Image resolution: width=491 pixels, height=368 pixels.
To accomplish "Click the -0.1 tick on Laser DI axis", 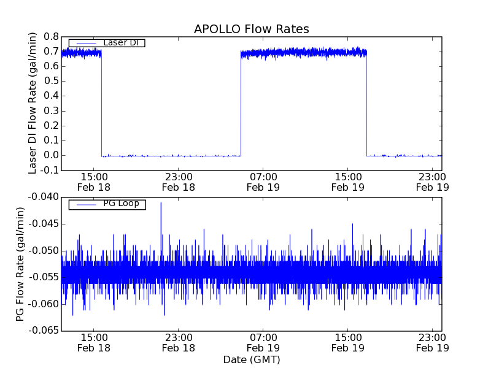I will point(49,171).
